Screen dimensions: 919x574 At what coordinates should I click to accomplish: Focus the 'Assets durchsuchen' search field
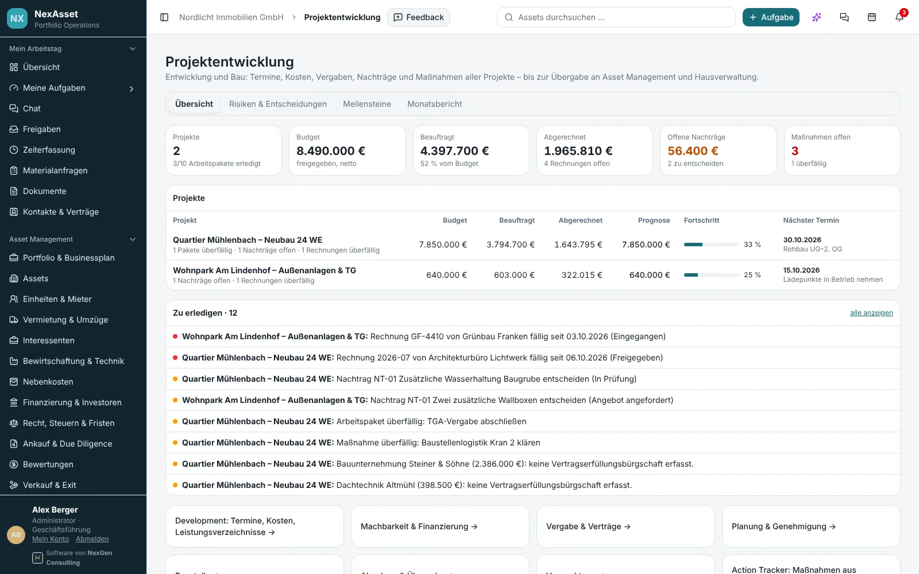click(x=616, y=17)
